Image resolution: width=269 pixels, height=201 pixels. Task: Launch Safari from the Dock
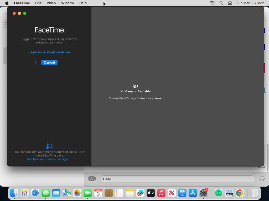(35, 193)
